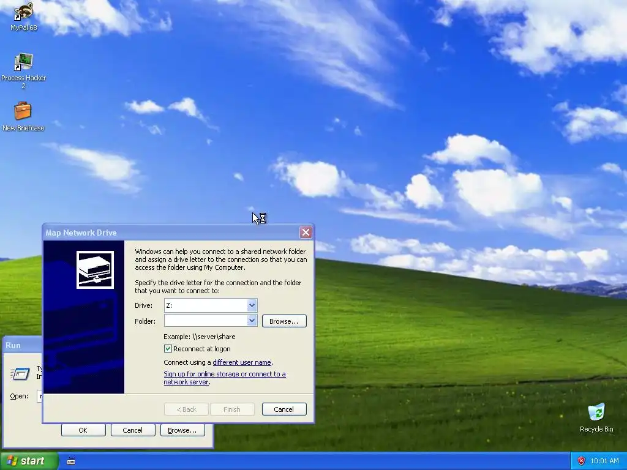627x470 pixels.
Task: Click the on-screen keyboard icon in the taskbar
Action: (71, 461)
